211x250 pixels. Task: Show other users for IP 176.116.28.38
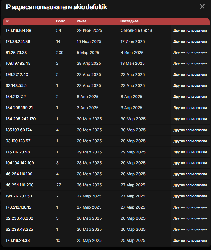coord(190,240)
